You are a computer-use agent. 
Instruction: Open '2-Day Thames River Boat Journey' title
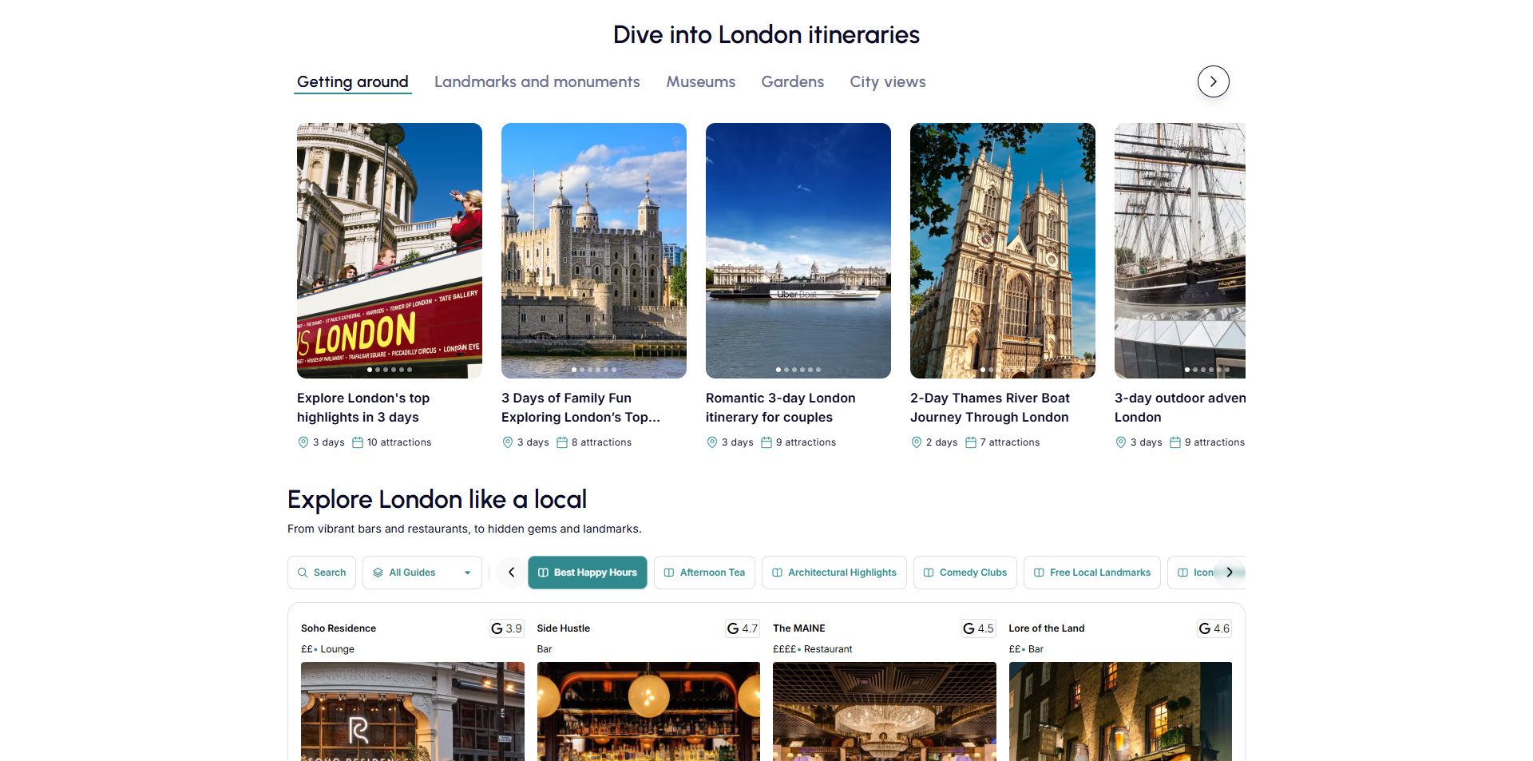[990, 407]
